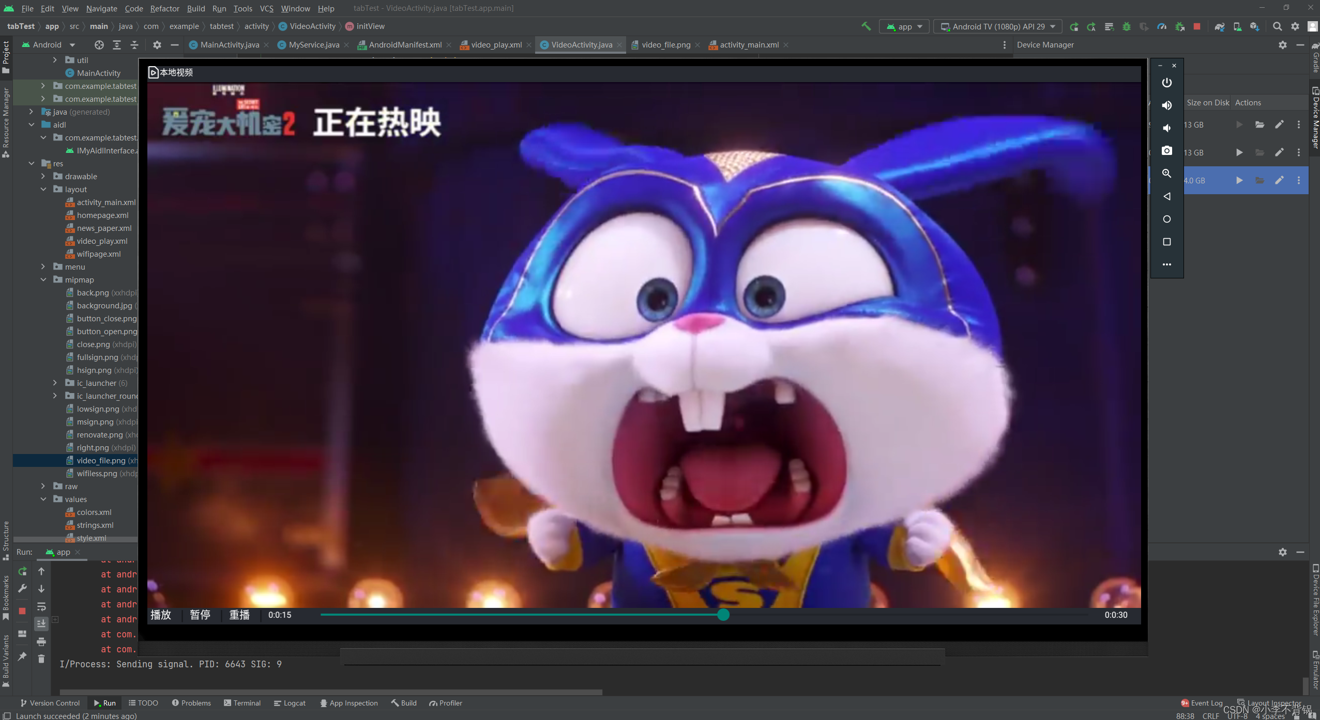Open the Logcat tool window tab
Image resolution: width=1320 pixels, height=720 pixels.
coord(290,703)
